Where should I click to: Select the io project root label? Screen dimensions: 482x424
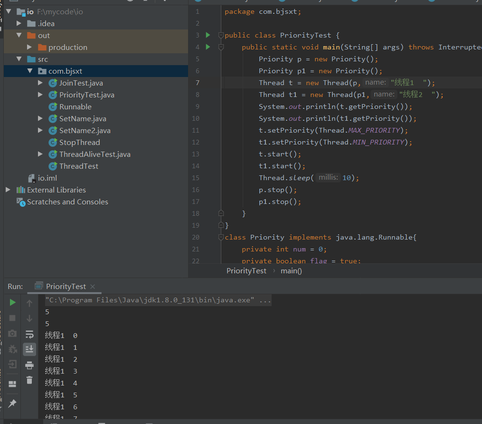[x=30, y=12]
